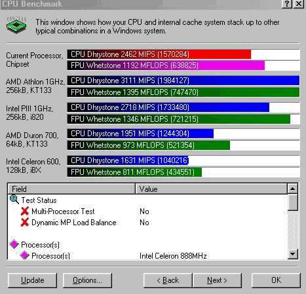Image resolution: width=306 pixels, height=294 pixels.
Task: Click the Update button
Action: tap(32, 280)
